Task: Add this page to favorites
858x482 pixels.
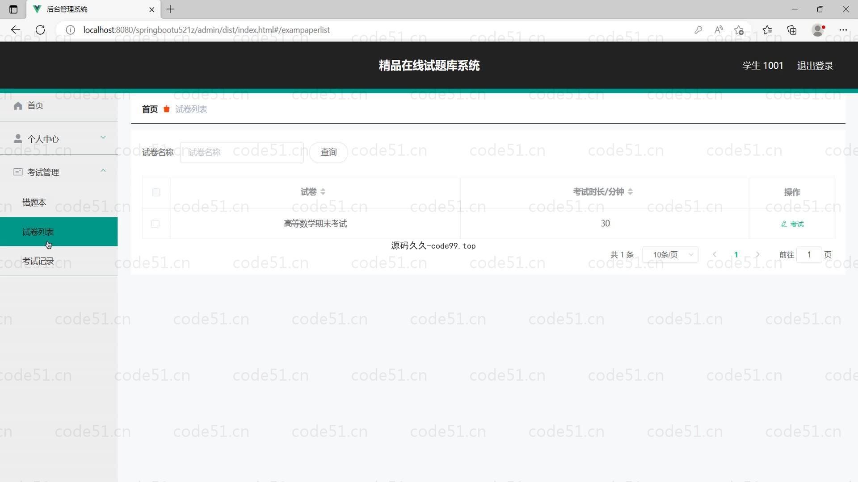Action: pyautogui.click(x=739, y=30)
